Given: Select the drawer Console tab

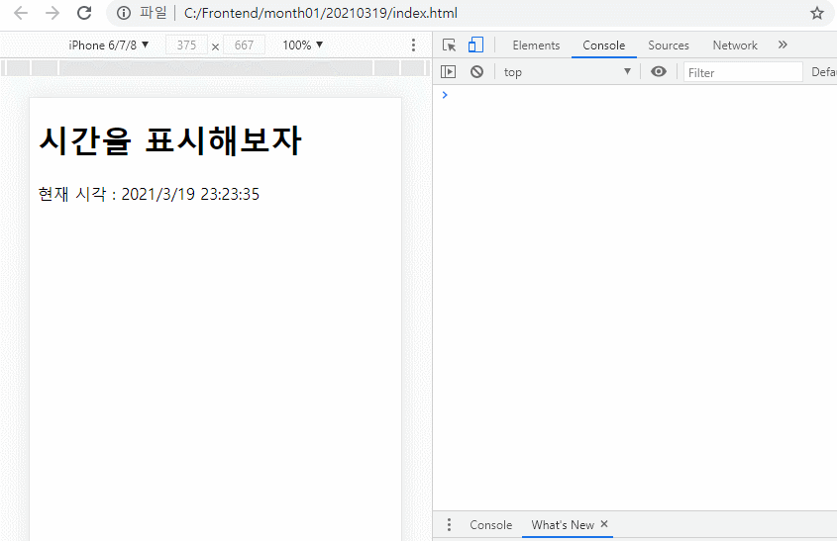Looking at the screenshot, I should click(490, 525).
